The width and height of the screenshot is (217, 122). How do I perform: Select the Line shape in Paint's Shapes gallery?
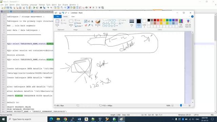[x=103, y=20]
